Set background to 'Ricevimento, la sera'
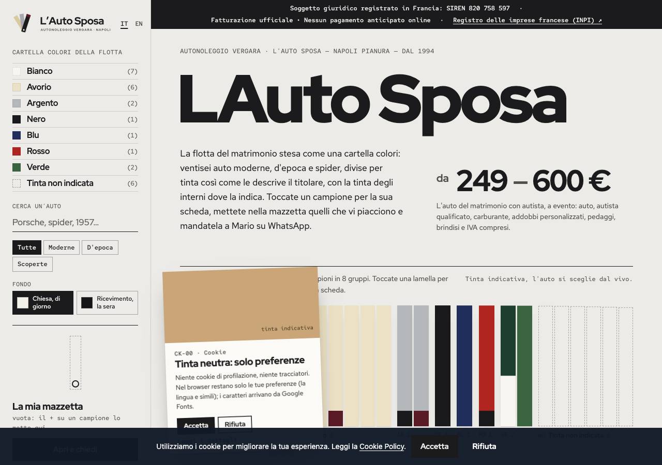Viewport: 662px width, 465px height. [107, 303]
